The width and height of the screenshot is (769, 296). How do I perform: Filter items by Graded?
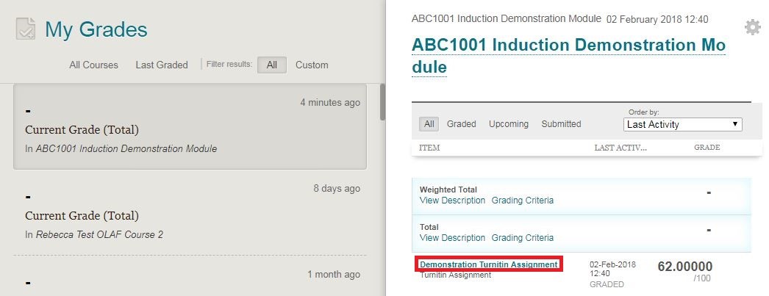pyautogui.click(x=461, y=124)
